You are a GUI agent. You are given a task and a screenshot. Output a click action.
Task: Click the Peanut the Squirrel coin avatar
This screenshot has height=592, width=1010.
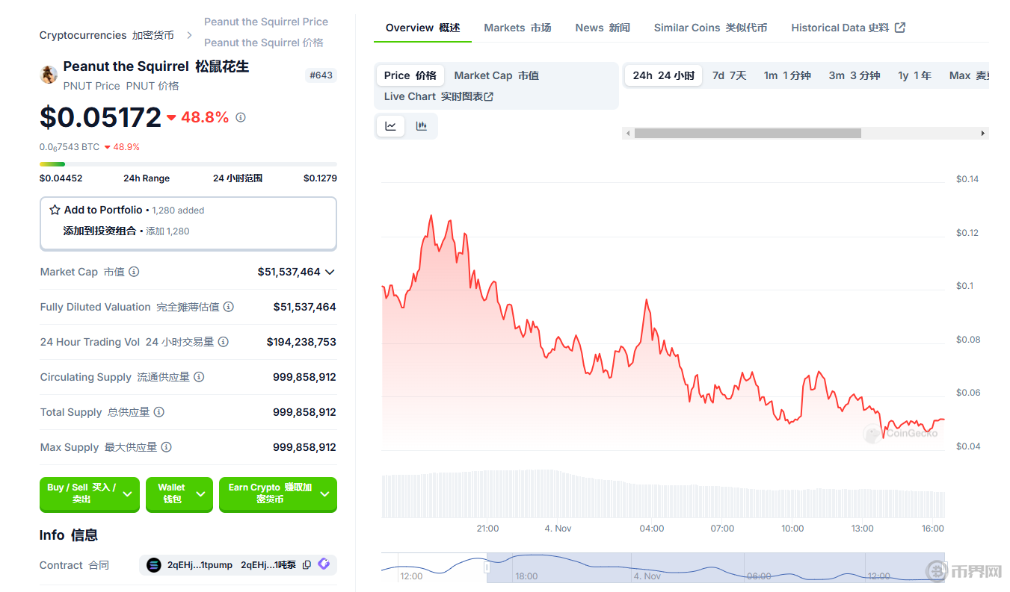49,75
